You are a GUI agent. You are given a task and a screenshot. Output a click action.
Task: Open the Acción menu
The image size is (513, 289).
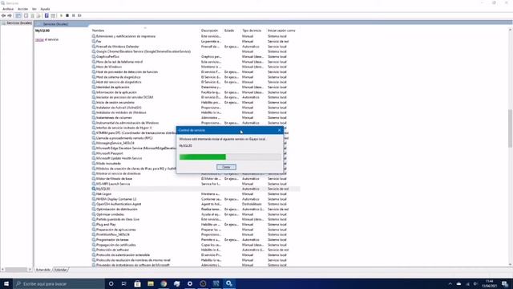pos(22,9)
